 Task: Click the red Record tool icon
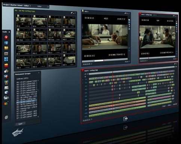click(x=6, y=37)
